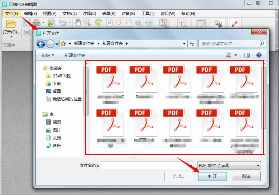Image resolution: width=279 pixels, height=196 pixels.
Task: Click the refresh button beside address bar
Action: click(192, 44)
